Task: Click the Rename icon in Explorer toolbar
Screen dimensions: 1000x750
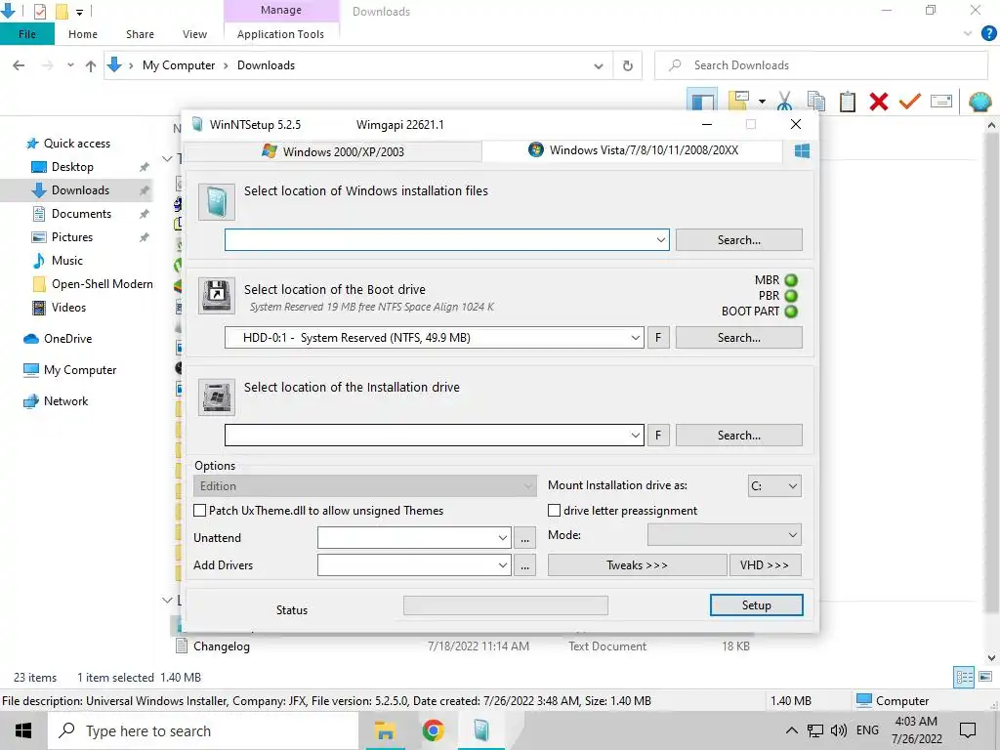Action: coord(941,101)
